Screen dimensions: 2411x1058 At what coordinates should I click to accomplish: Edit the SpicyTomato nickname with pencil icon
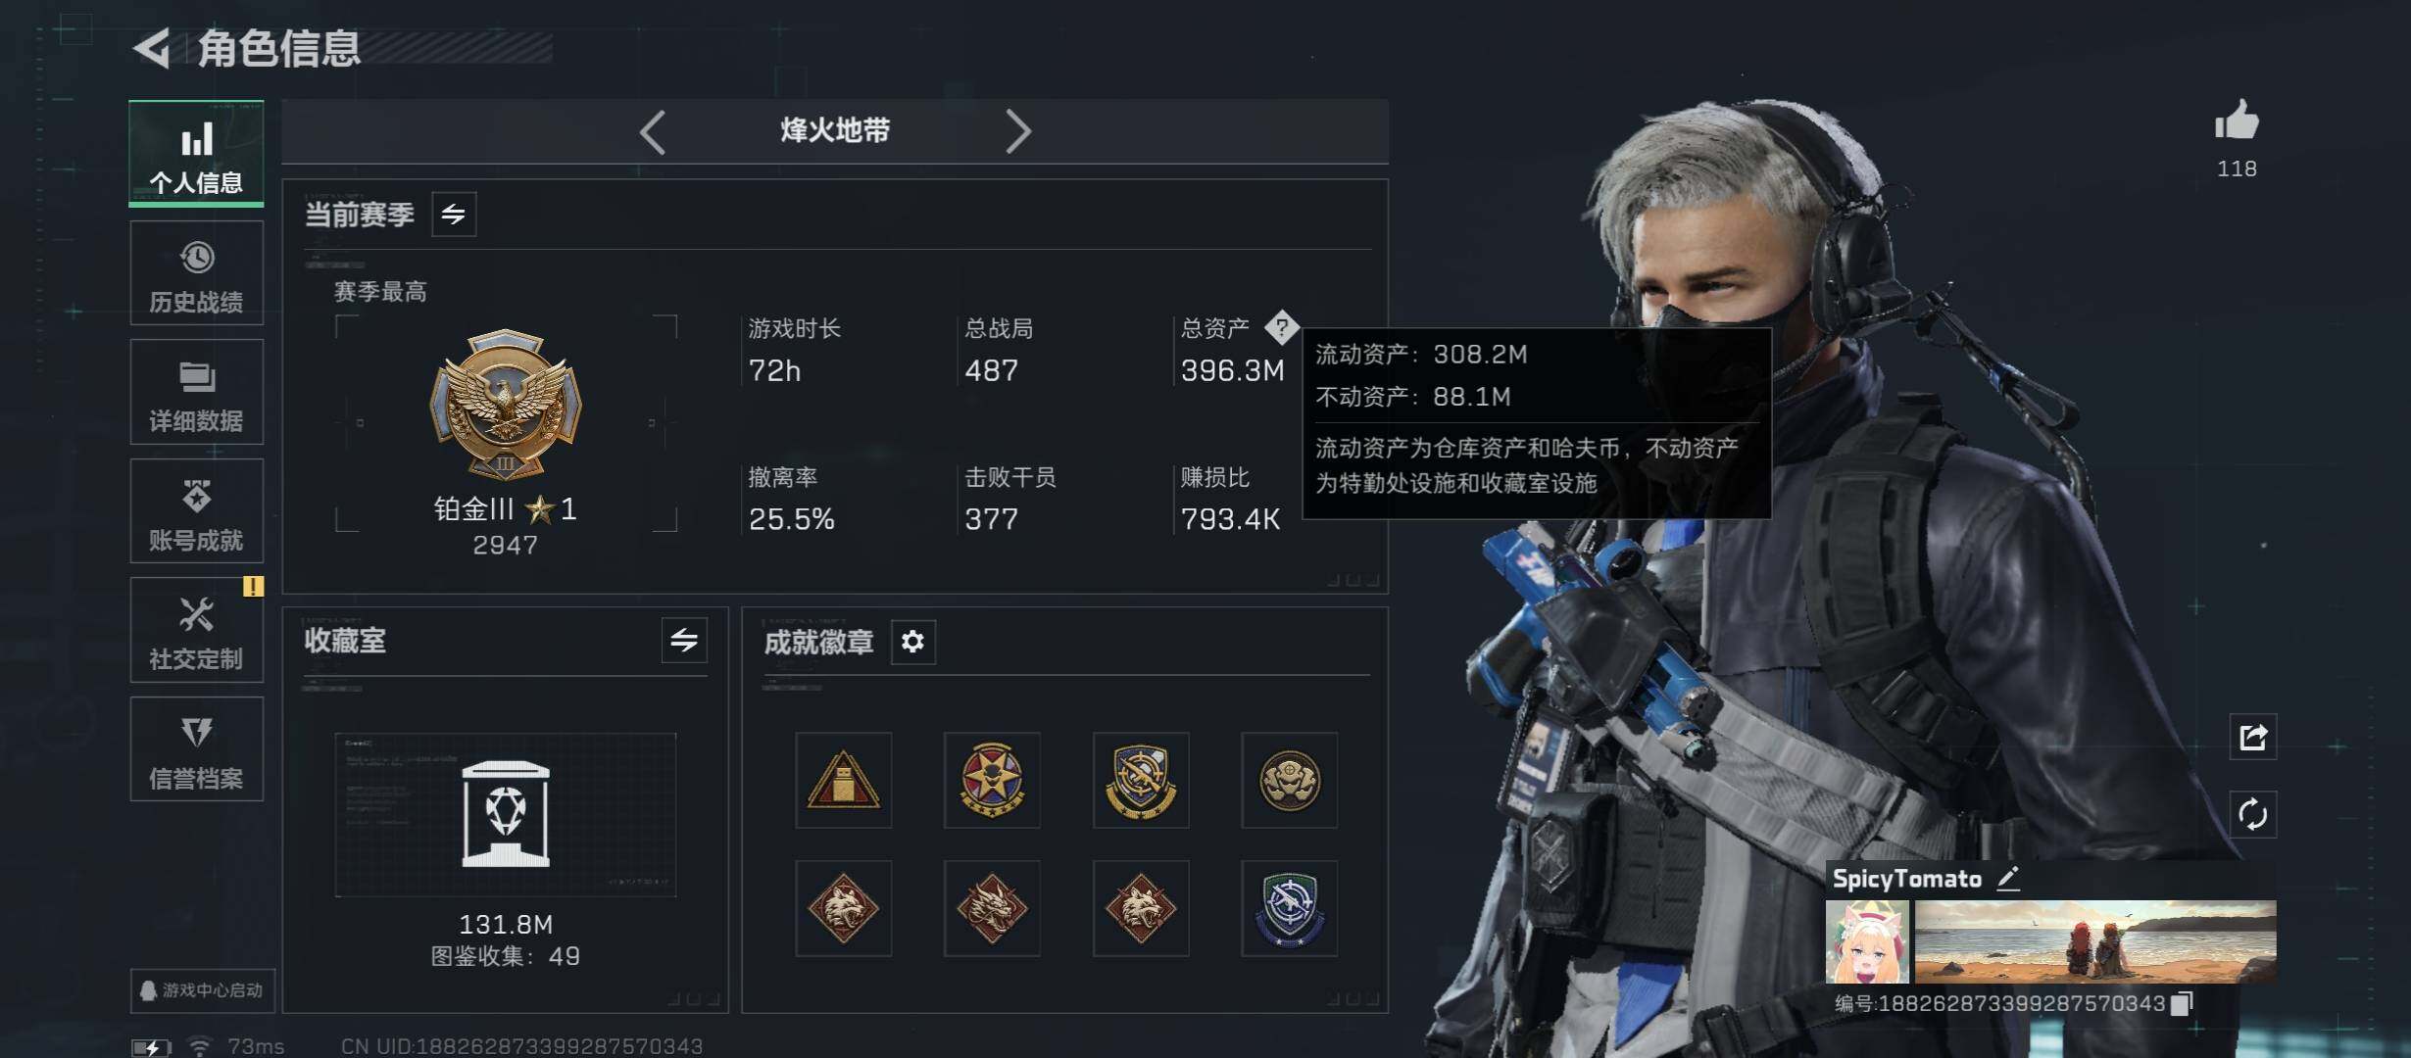2008,879
